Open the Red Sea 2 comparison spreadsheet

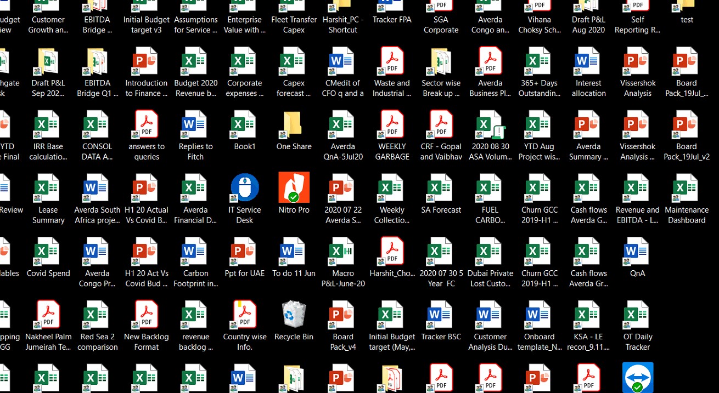tap(97, 314)
